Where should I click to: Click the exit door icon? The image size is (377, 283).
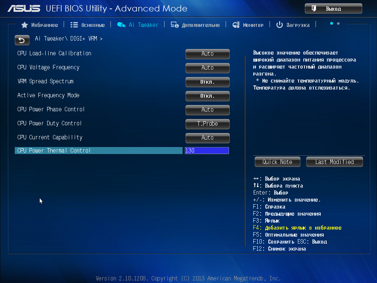click(x=314, y=9)
